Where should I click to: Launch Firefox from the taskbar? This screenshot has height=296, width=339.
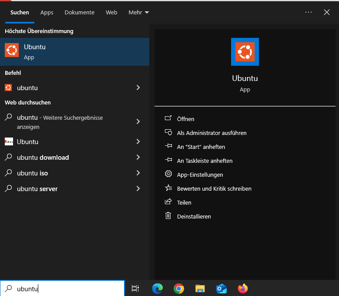(x=243, y=288)
